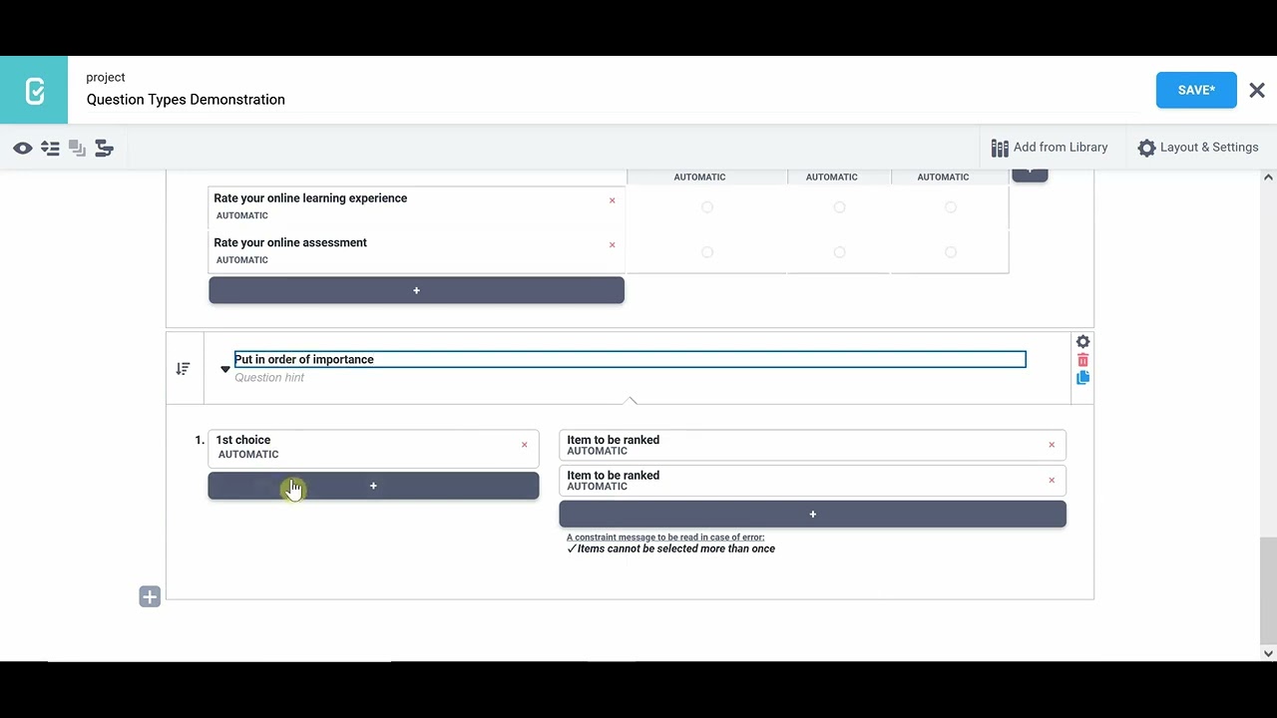This screenshot has height=718, width=1277.
Task: Toggle expand all questions icon in toolbar
Action: point(50,148)
